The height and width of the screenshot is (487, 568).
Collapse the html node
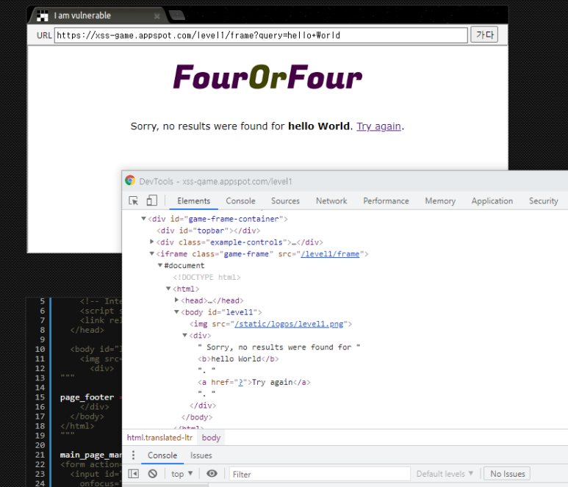point(168,289)
